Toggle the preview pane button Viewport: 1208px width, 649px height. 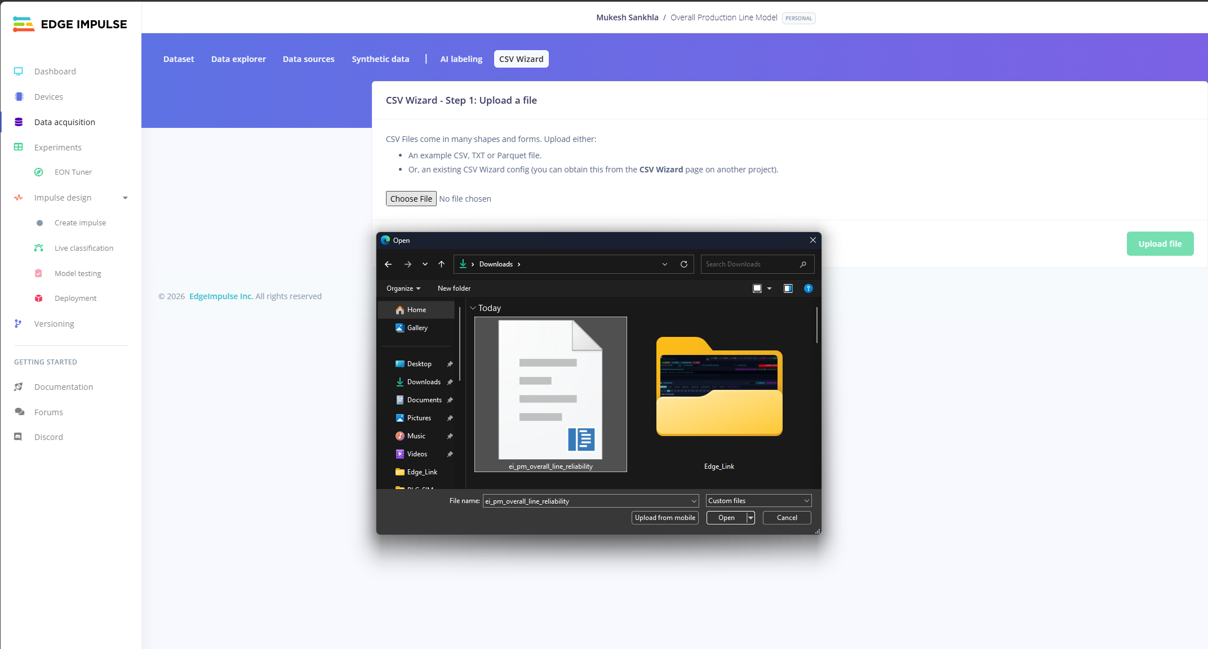coord(788,288)
